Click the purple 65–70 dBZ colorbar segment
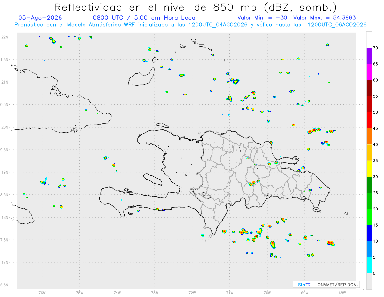384x297 pixels. click(369, 56)
